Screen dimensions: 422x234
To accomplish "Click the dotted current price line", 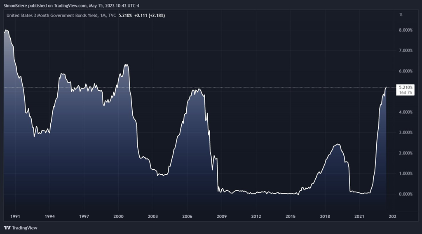I will [247, 87].
